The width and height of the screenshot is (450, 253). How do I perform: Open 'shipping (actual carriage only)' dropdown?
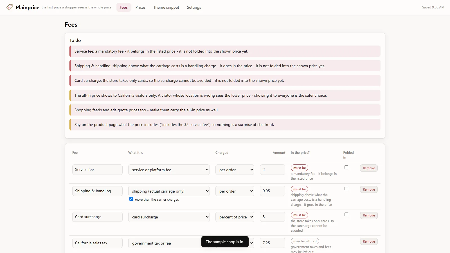click(169, 191)
